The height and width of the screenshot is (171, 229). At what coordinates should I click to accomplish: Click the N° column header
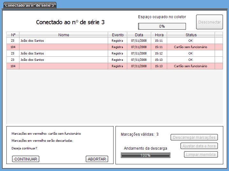[13, 35]
